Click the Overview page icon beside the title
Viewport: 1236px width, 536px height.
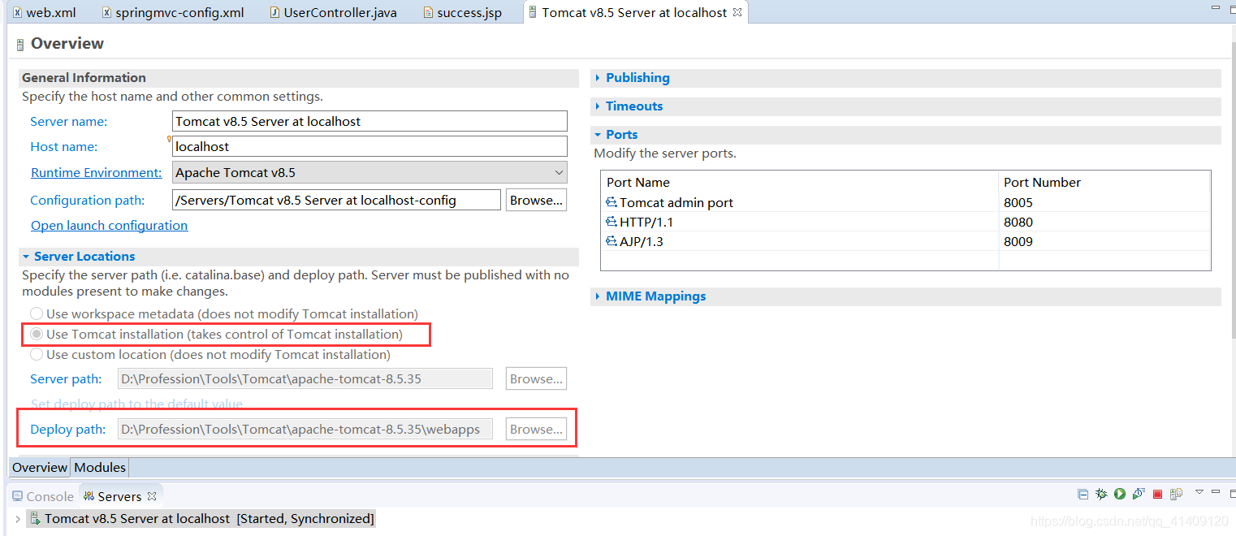[19, 43]
